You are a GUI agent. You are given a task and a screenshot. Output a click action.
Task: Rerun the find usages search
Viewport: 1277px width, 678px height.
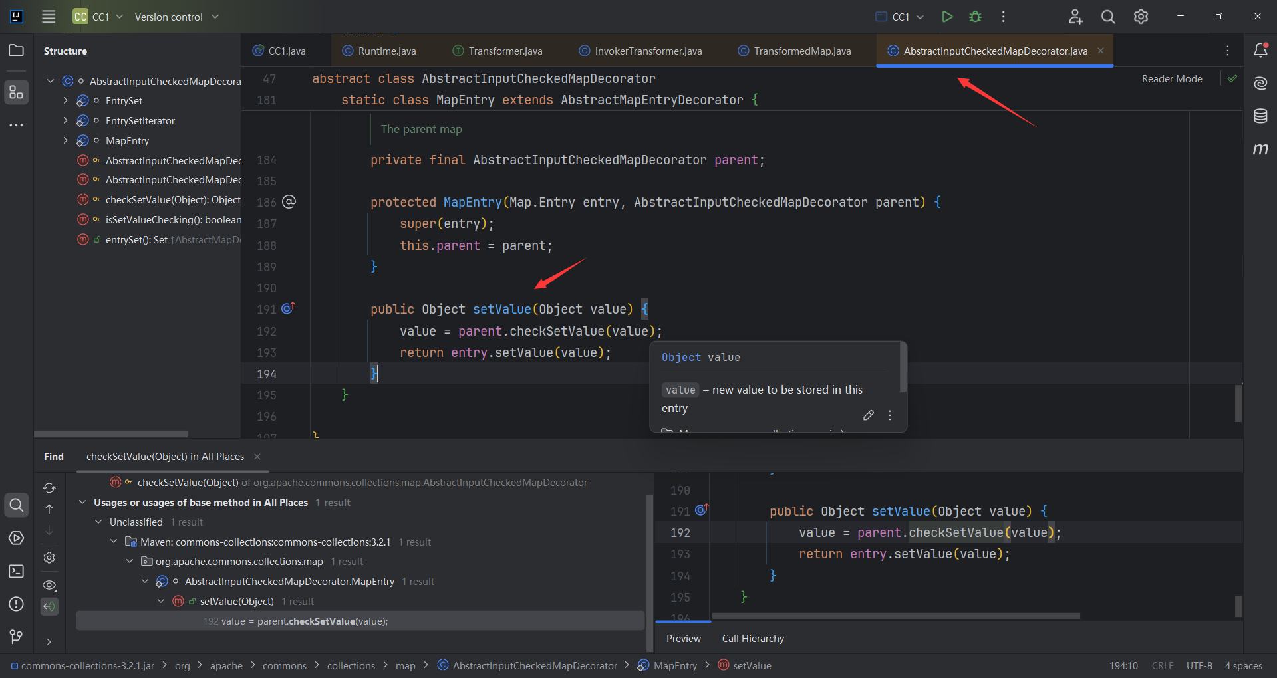[x=49, y=488]
